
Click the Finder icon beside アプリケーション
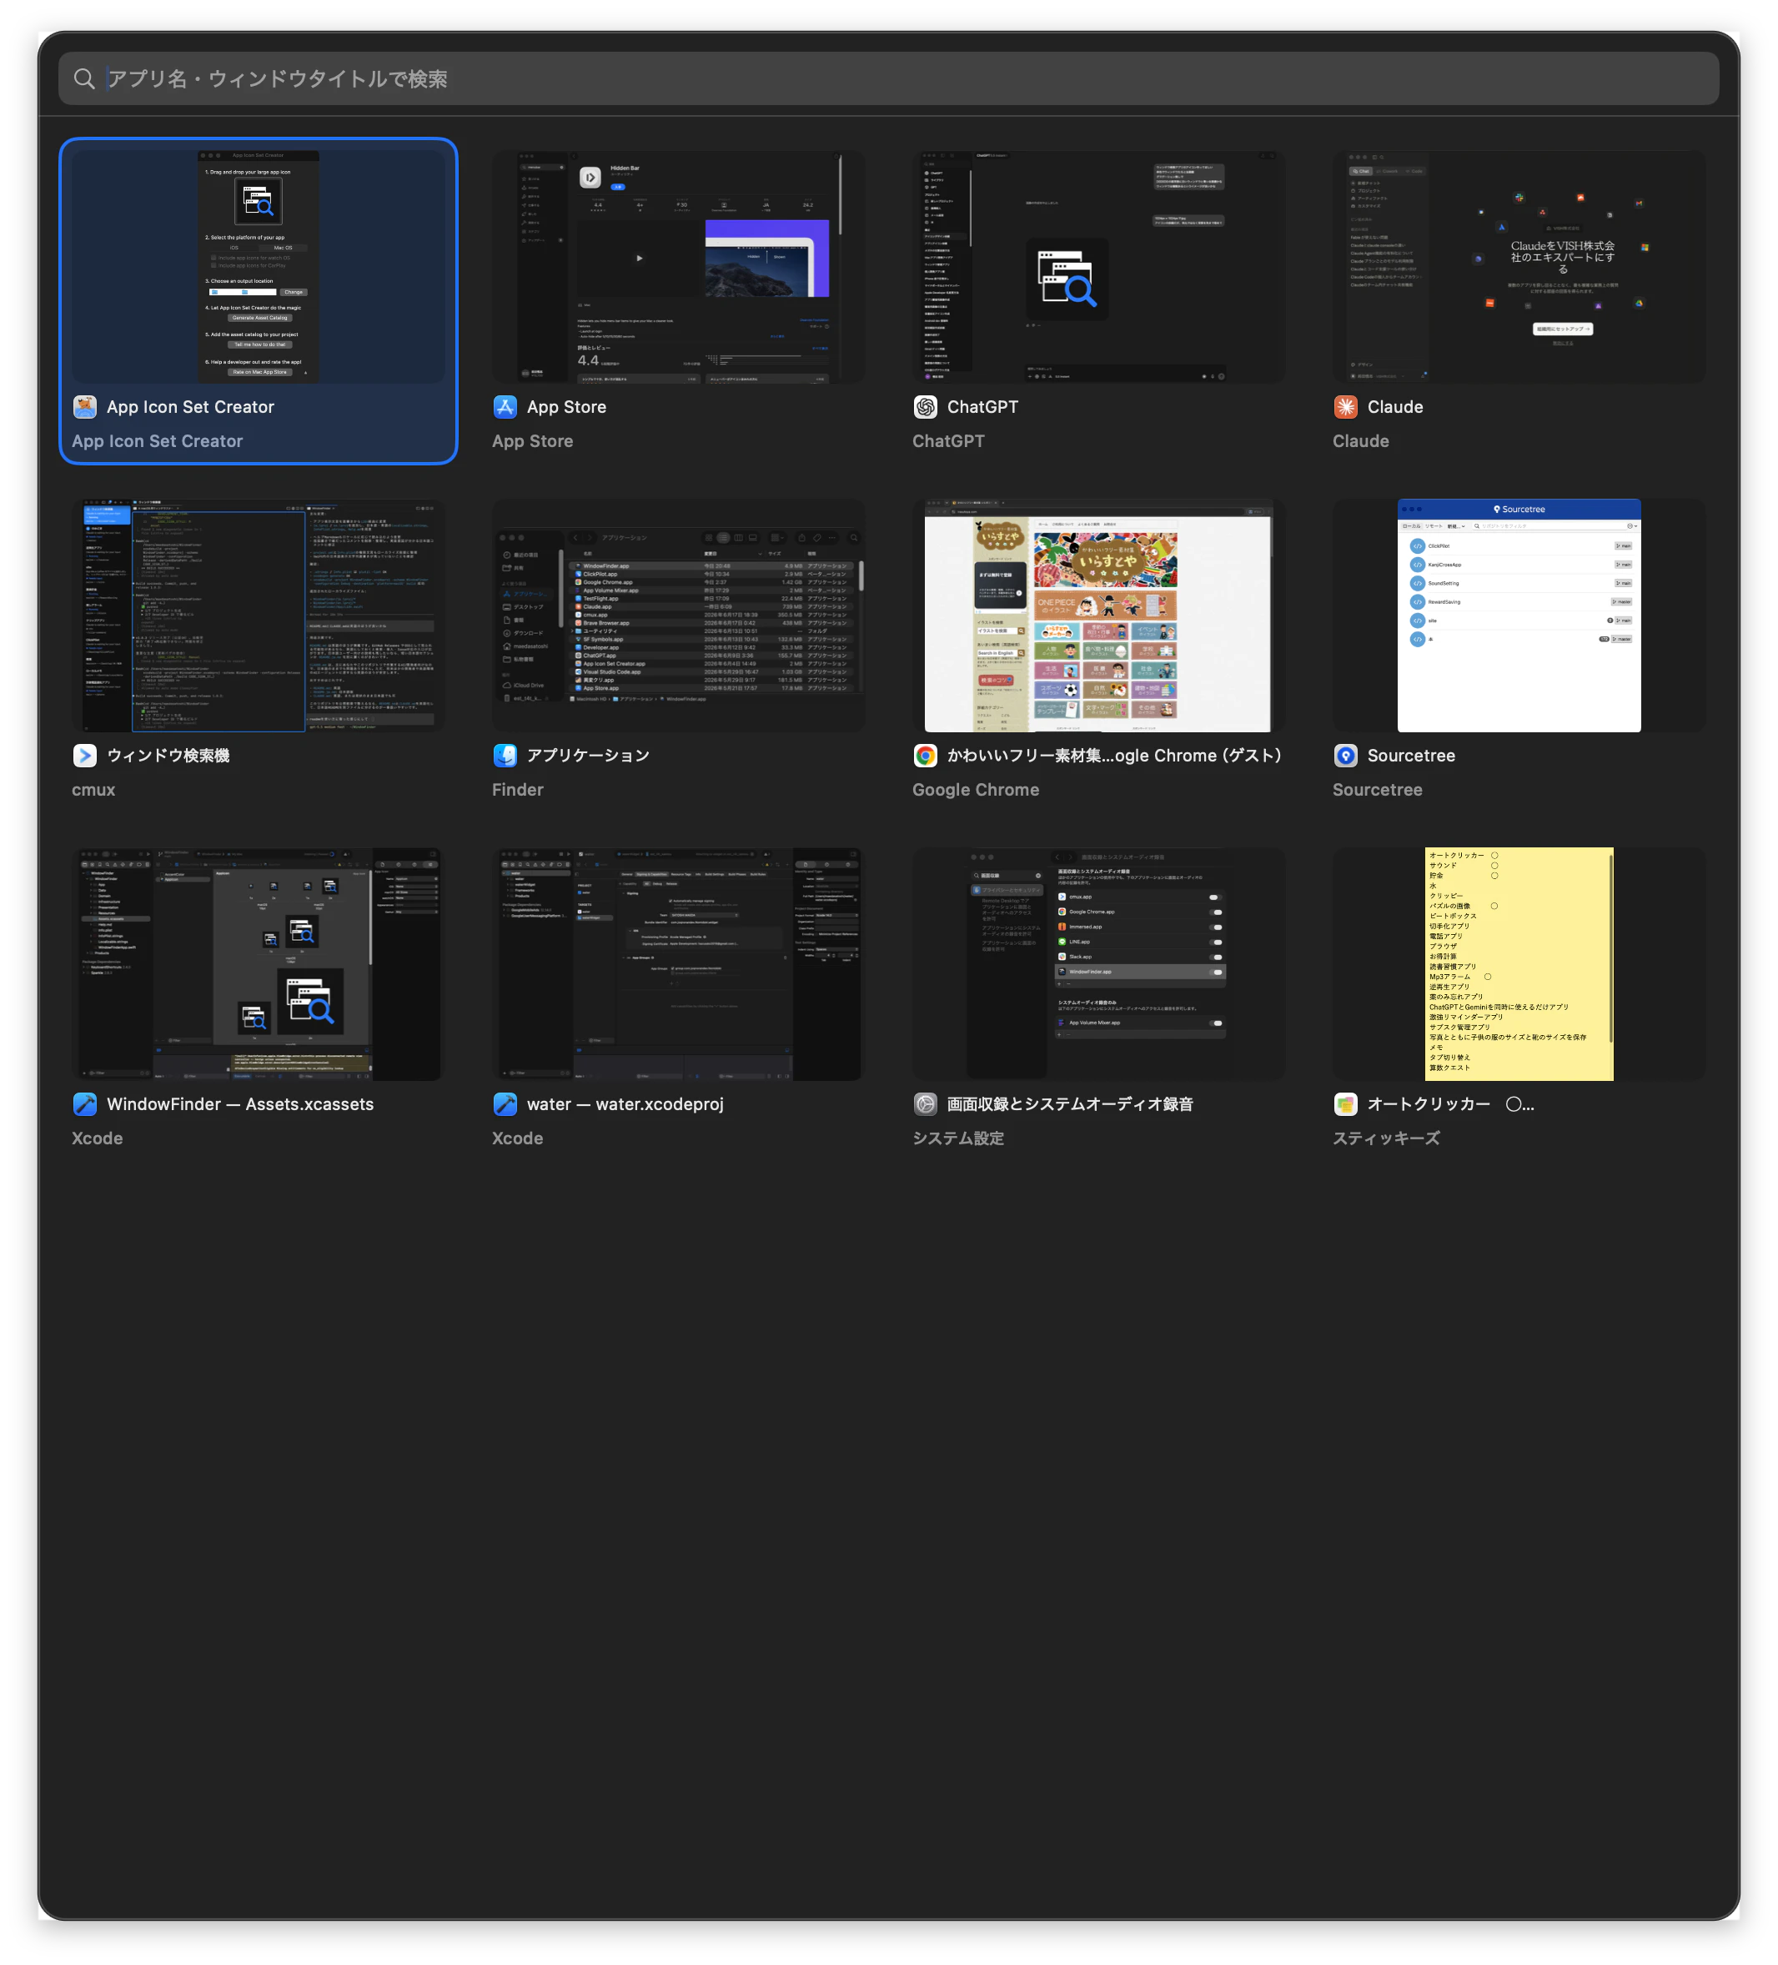click(505, 756)
